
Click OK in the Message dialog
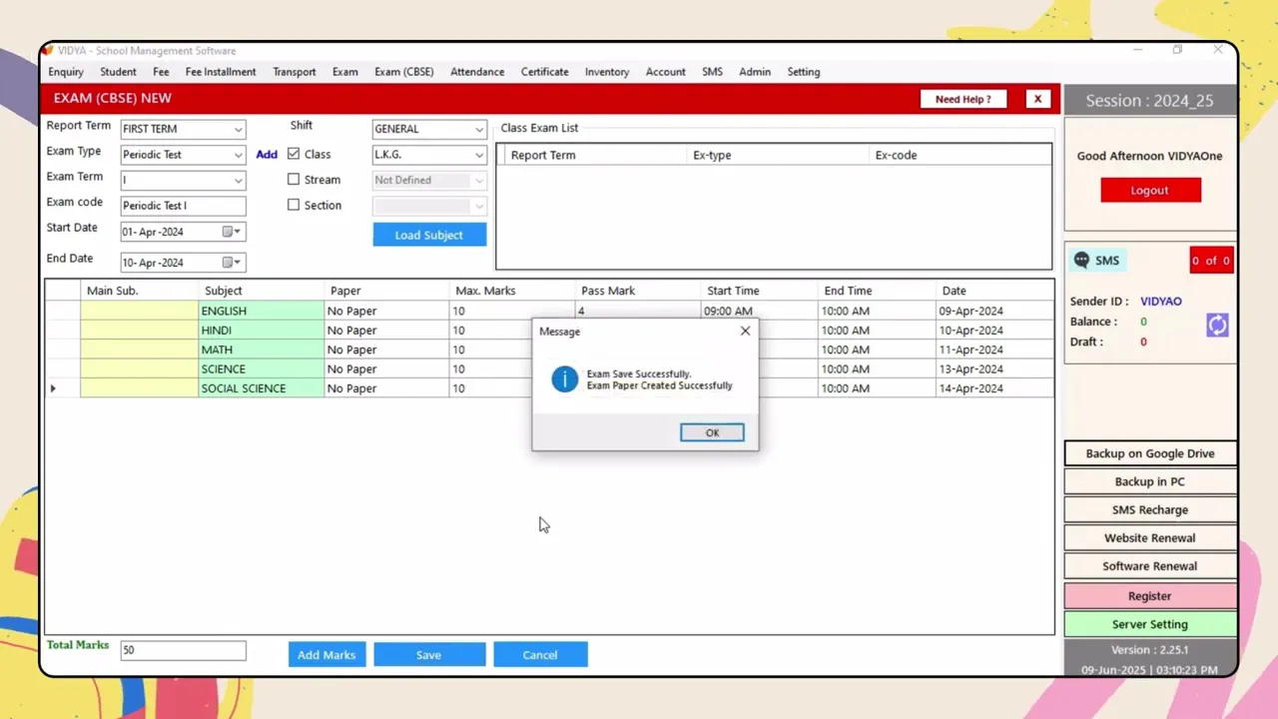click(x=712, y=432)
